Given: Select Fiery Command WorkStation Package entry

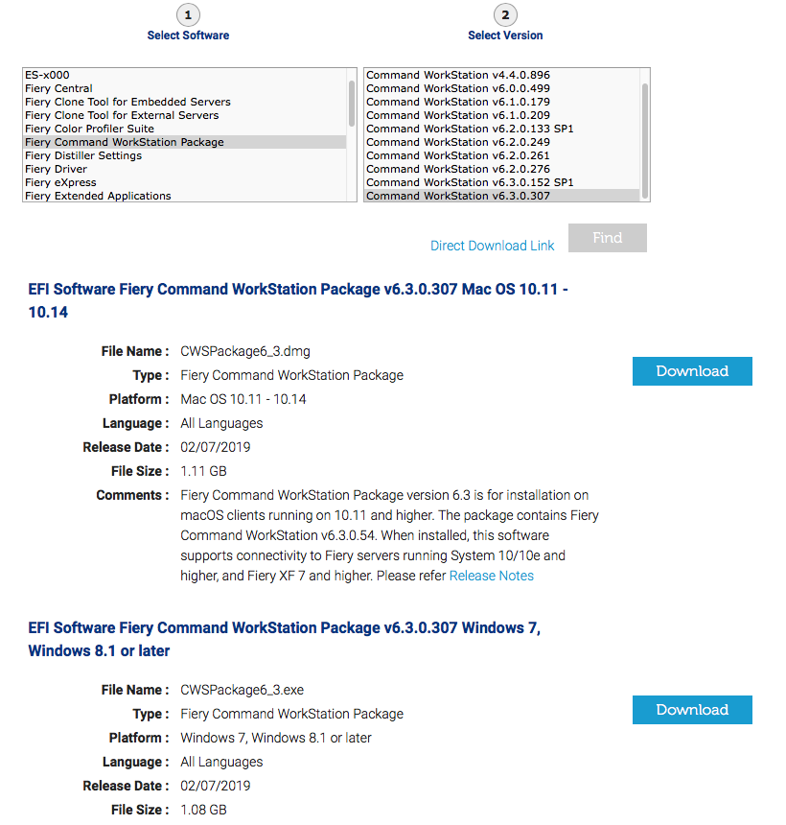Looking at the screenshot, I should (125, 142).
